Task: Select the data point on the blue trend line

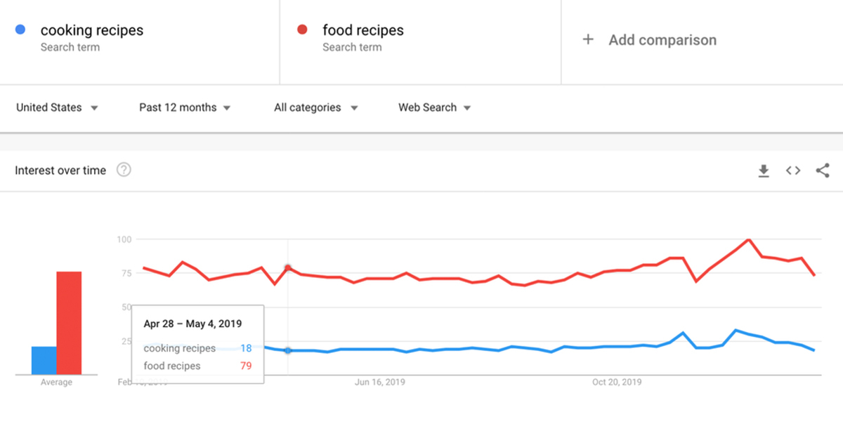Action: tap(288, 351)
